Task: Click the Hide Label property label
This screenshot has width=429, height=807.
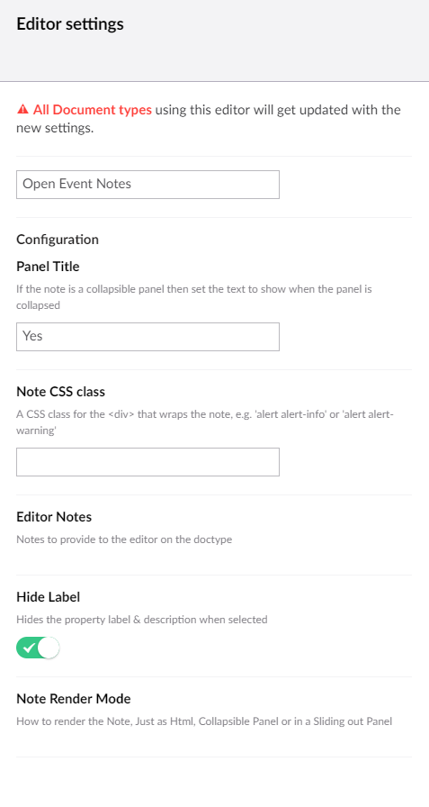Action: pos(49,597)
